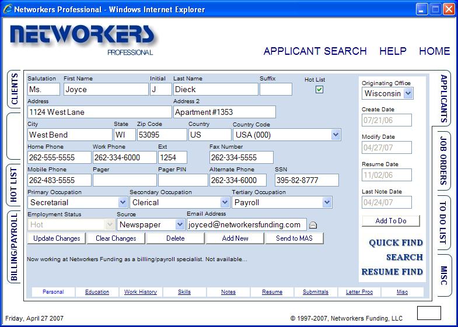This screenshot has width=458, height=327.
Task: Click the Add New button
Action: 235,238
